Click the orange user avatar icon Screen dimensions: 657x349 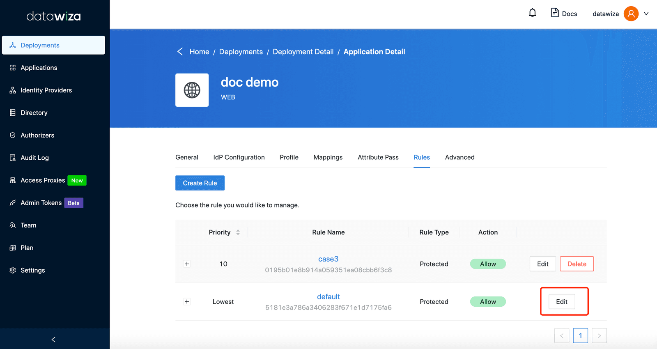631,14
